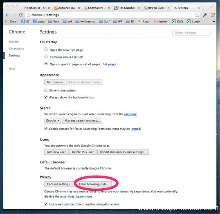Image resolution: width=220 pixels, height=214 pixels.
Task: Open the Post bookmarks folder
Action: 54,22
